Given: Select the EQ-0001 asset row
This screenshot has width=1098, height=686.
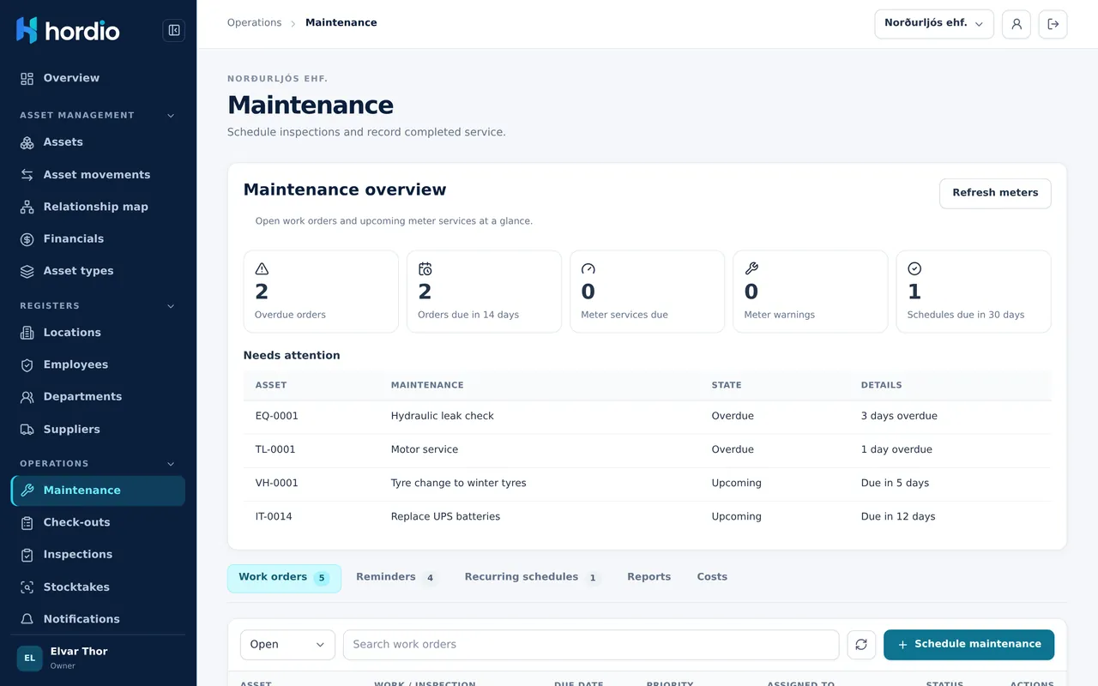Looking at the screenshot, I should point(648,416).
